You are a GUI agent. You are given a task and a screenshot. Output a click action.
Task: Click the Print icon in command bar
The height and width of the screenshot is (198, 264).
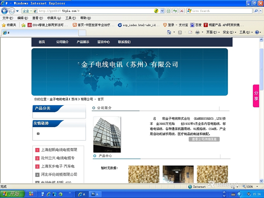[x=197, y=32]
